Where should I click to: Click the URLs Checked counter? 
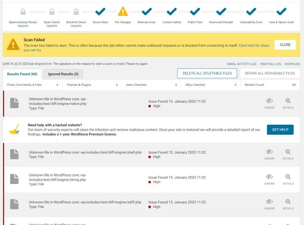pyautogui.click(x=211, y=85)
